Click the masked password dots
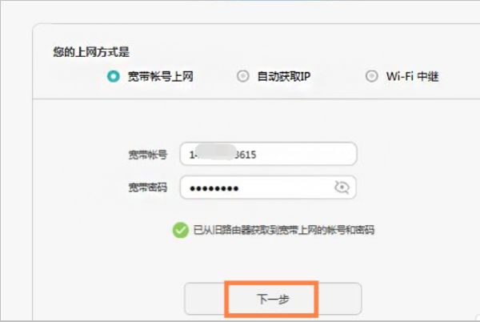The image size is (480, 322). [x=214, y=188]
